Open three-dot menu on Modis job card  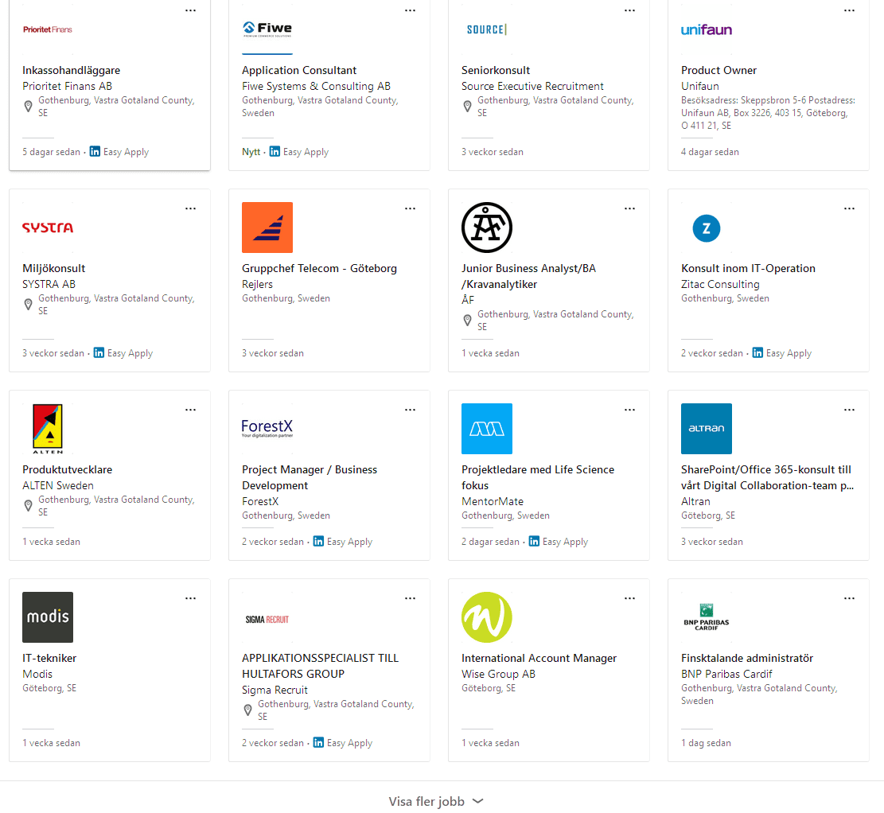pyautogui.click(x=190, y=598)
